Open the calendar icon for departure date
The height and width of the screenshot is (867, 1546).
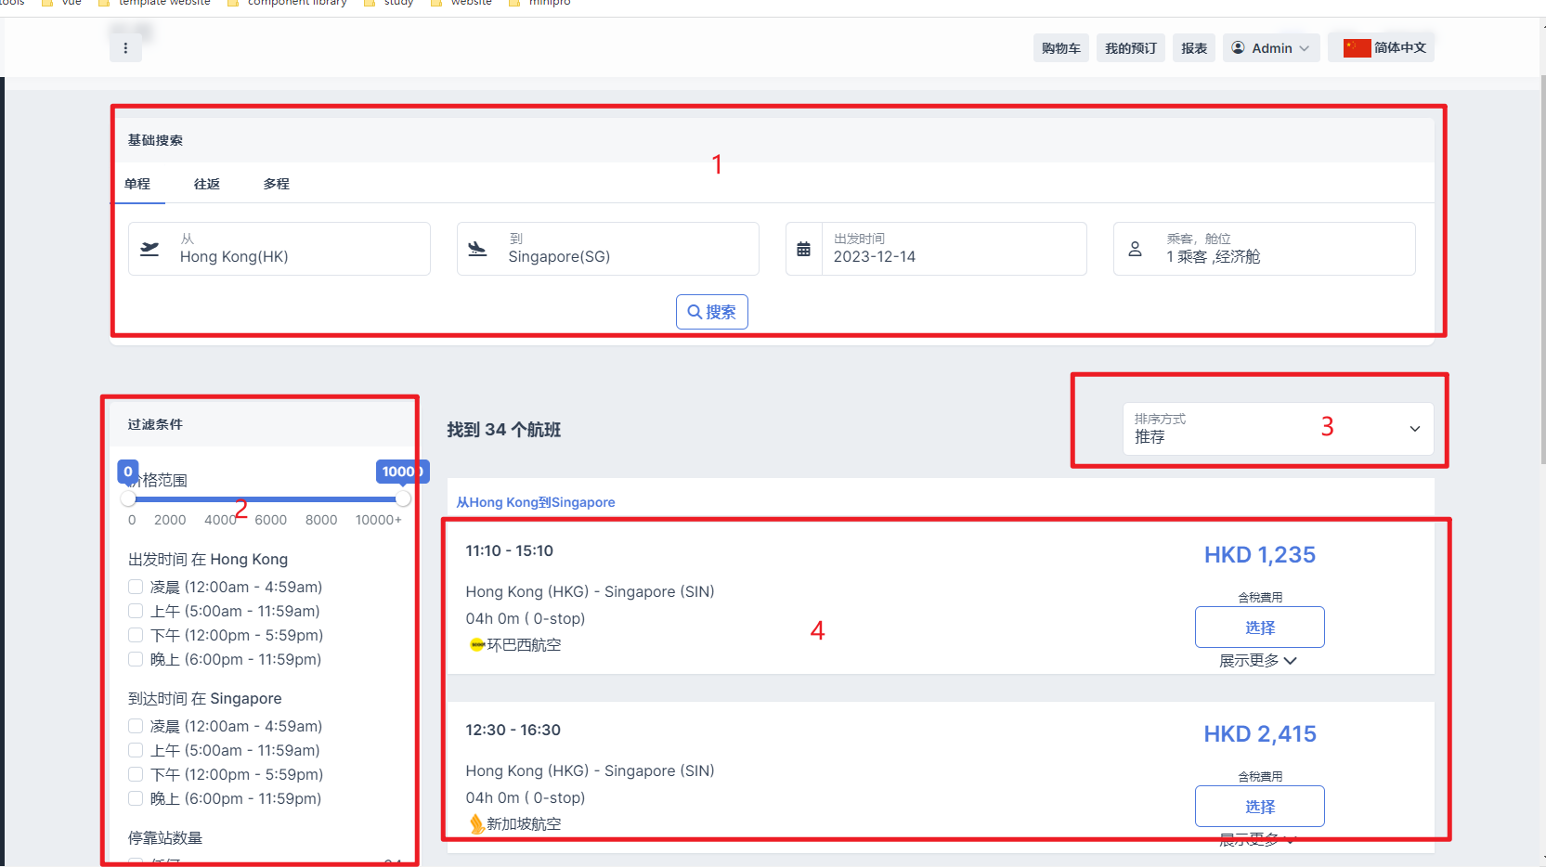click(x=804, y=249)
